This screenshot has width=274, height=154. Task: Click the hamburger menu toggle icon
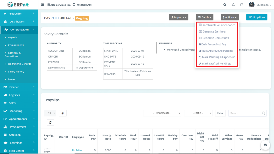(43, 5)
